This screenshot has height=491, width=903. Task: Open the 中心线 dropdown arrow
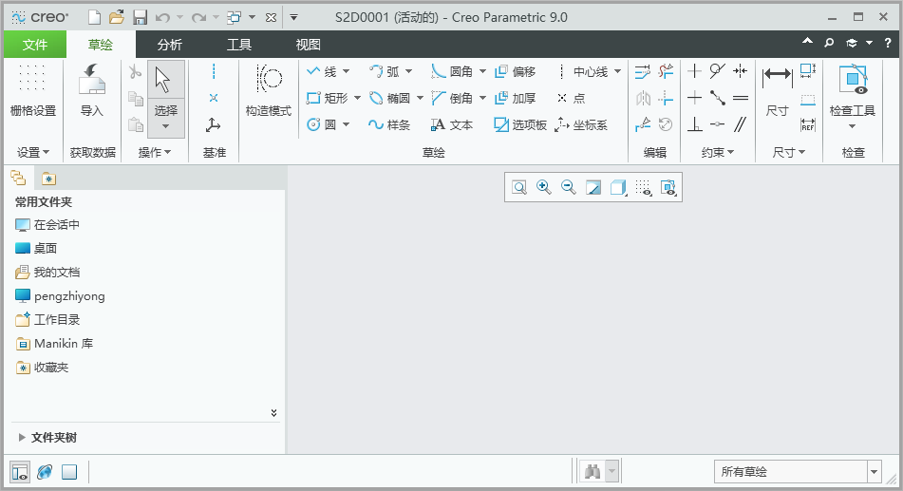tap(618, 71)
